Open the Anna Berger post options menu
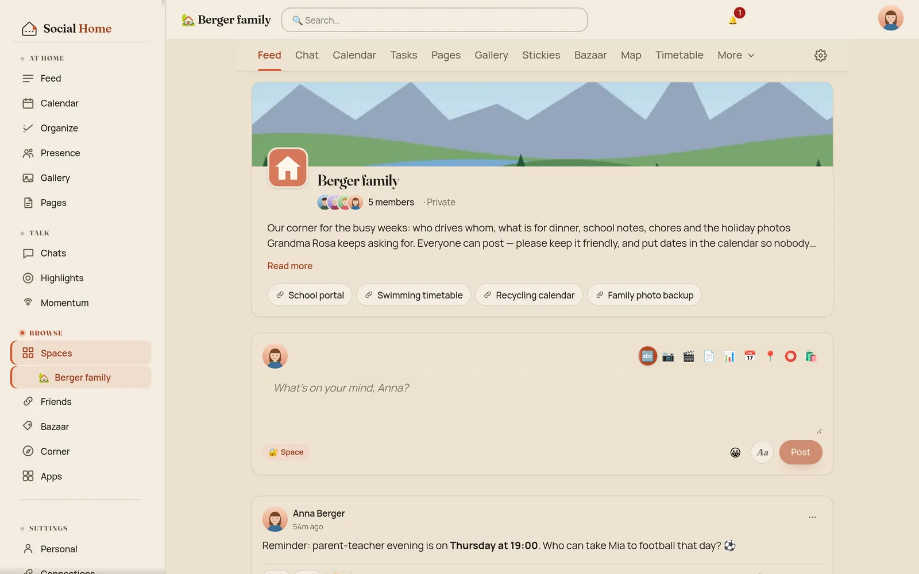 812,517
